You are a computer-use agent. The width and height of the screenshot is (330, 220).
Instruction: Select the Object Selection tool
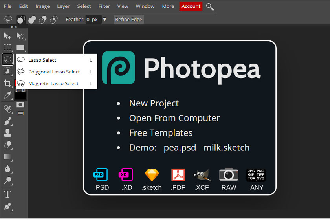[7, 71]
